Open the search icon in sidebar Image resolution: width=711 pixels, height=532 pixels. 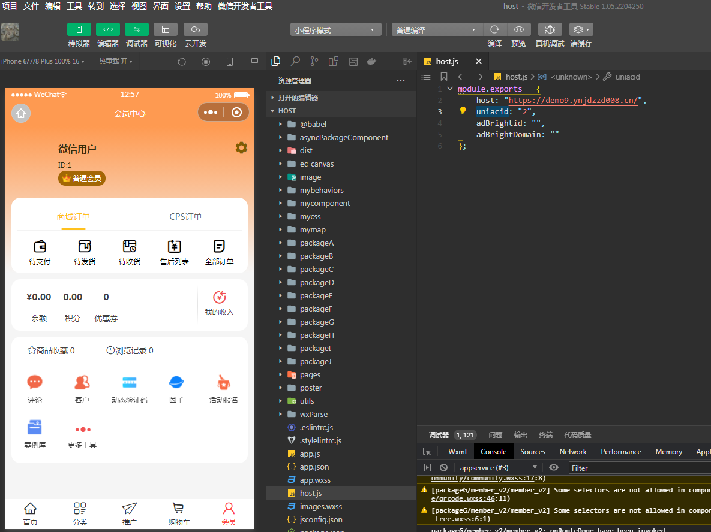(x=295, y=61)
